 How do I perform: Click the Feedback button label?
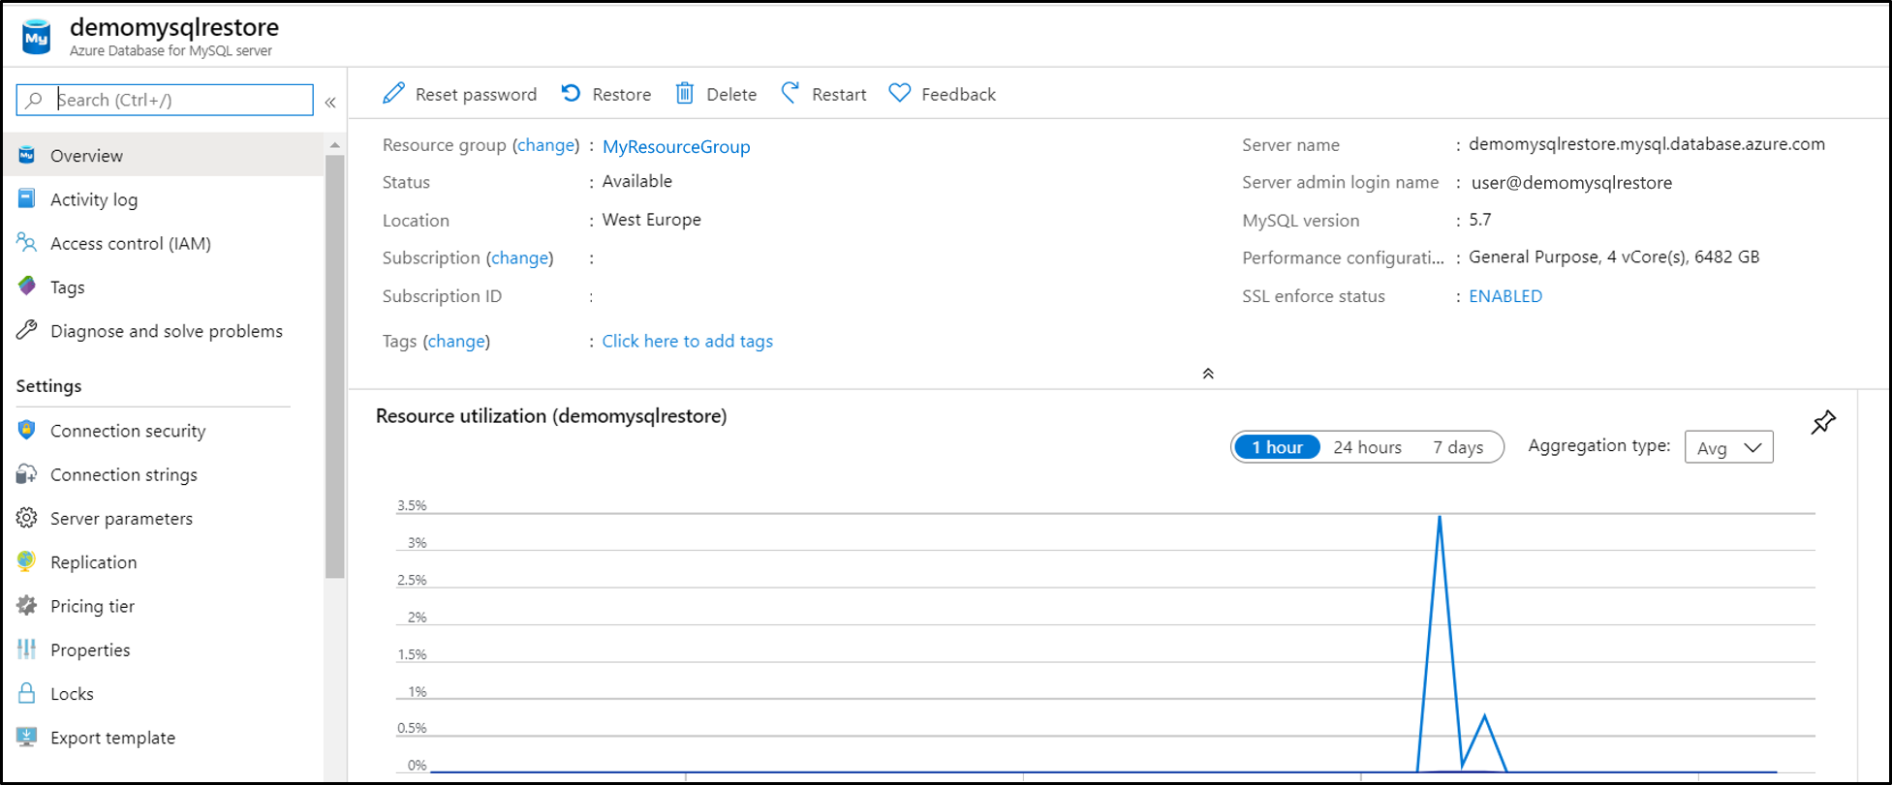(x=958, y=94)
